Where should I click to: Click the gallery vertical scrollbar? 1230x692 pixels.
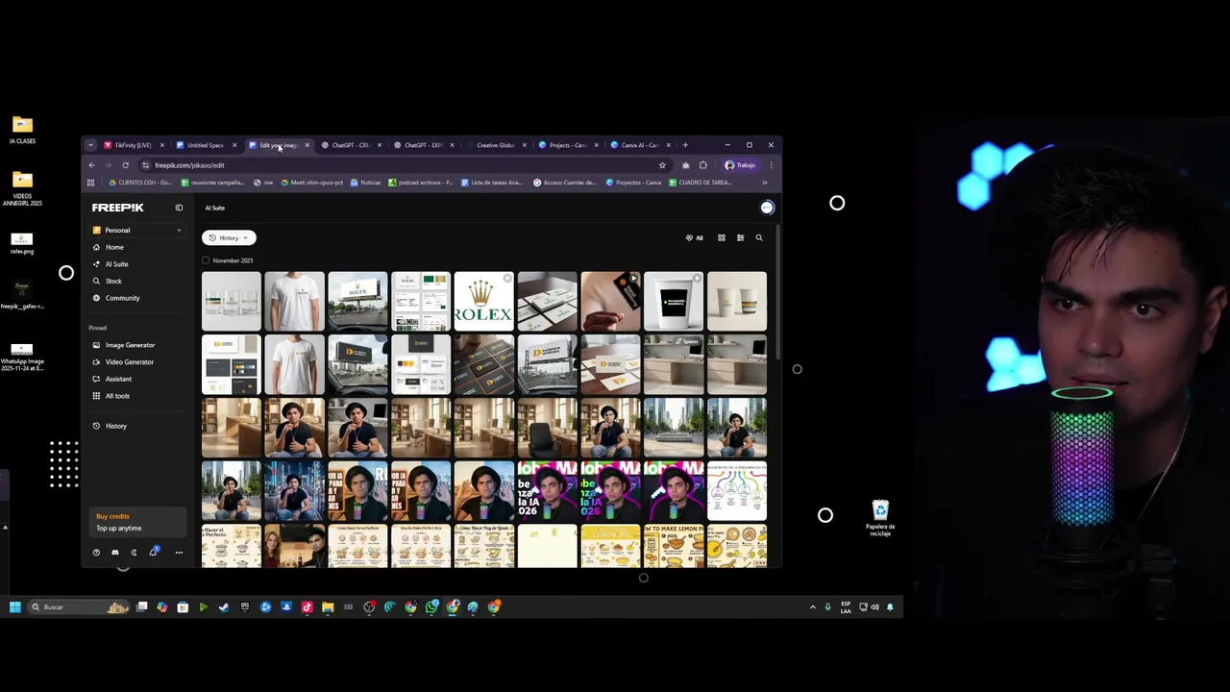(x=776, y=293)
